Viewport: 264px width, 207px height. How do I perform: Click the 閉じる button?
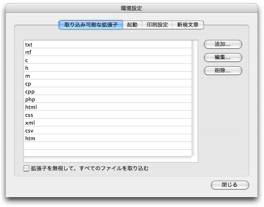tap(230, 185)
